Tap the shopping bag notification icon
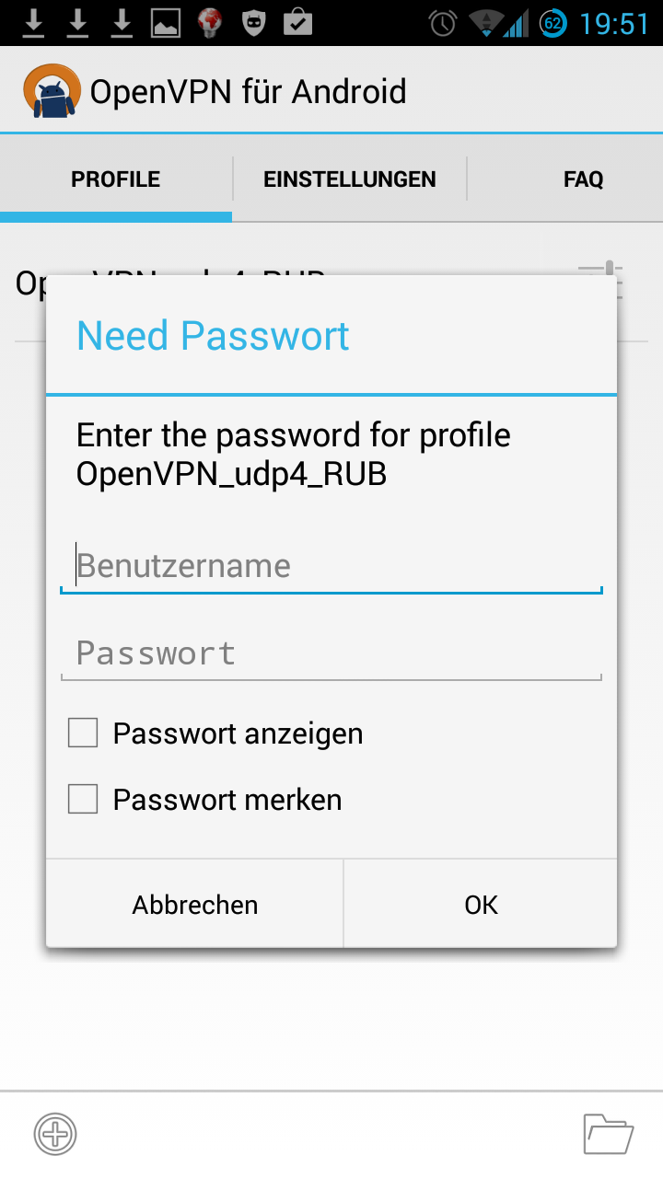This screenshot has height=1178, width=663. click(297, 22)
